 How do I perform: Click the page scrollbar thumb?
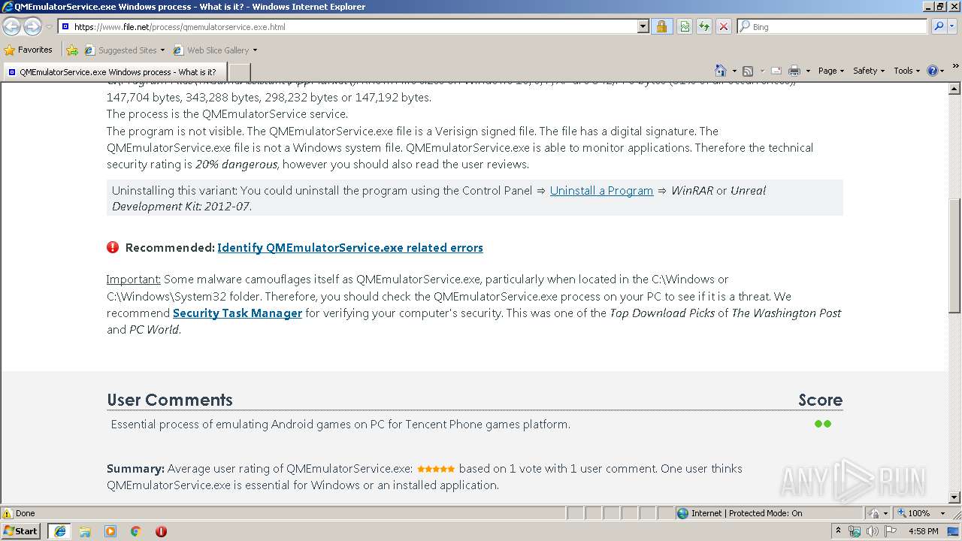click(954, 255)
